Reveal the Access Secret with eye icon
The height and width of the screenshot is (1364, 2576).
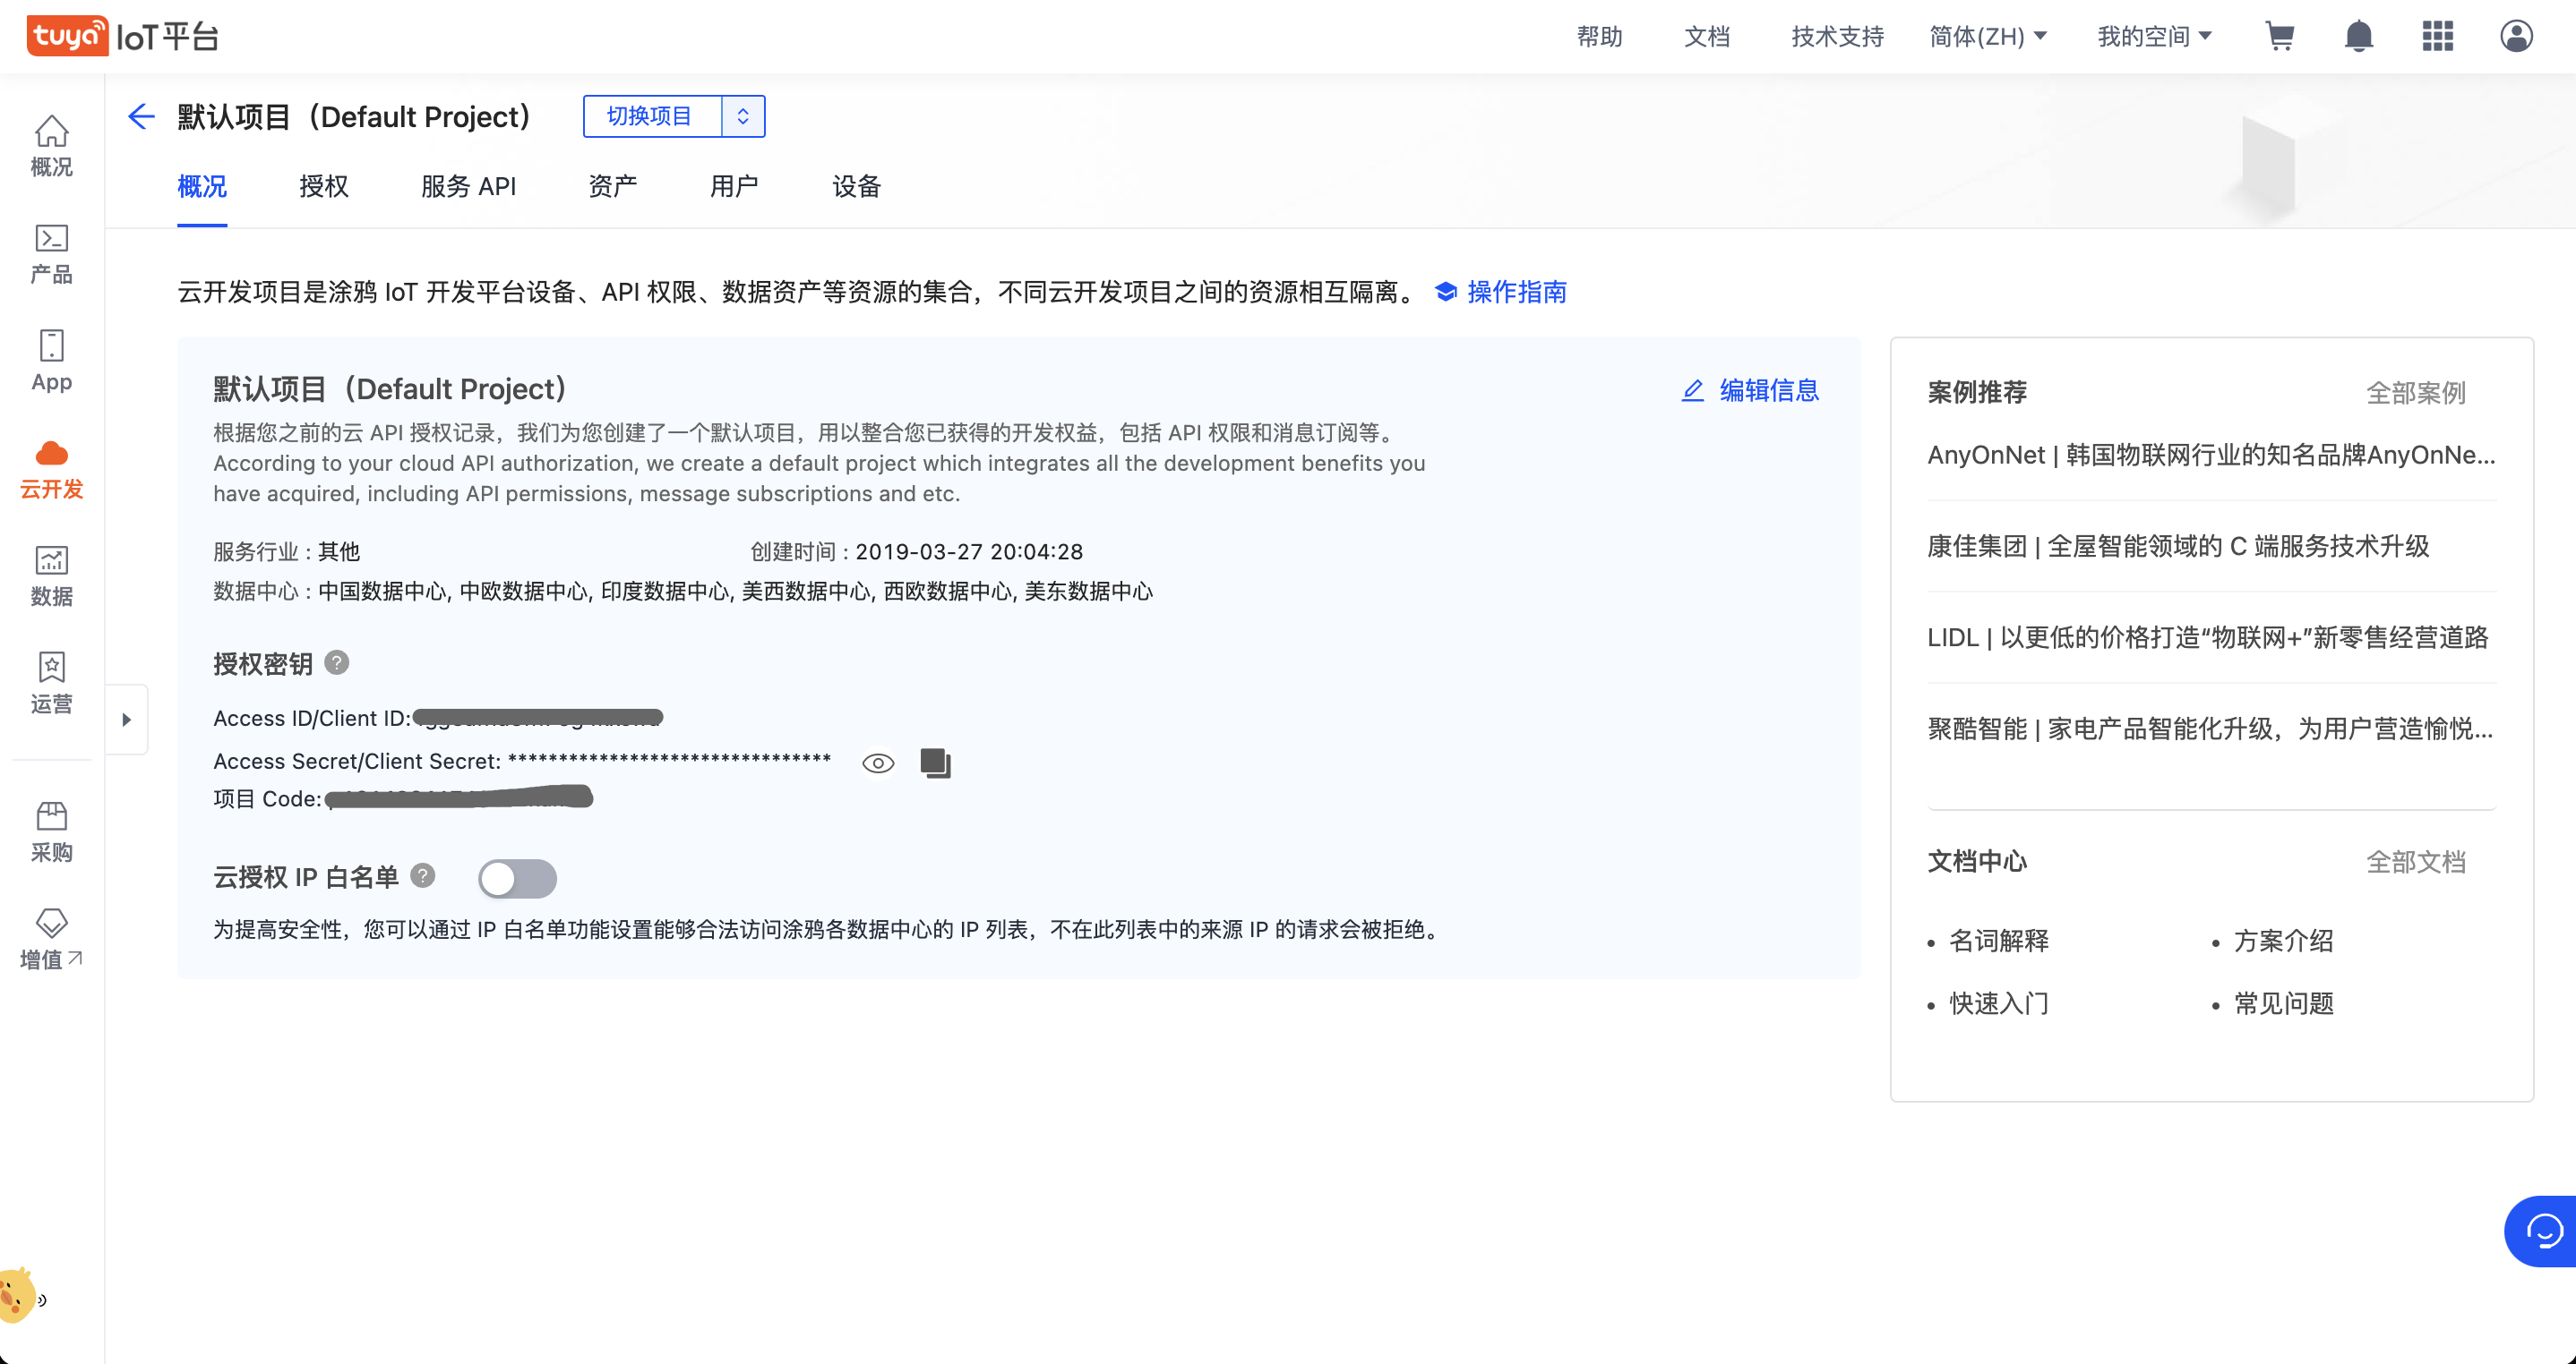tap(878, 763)
